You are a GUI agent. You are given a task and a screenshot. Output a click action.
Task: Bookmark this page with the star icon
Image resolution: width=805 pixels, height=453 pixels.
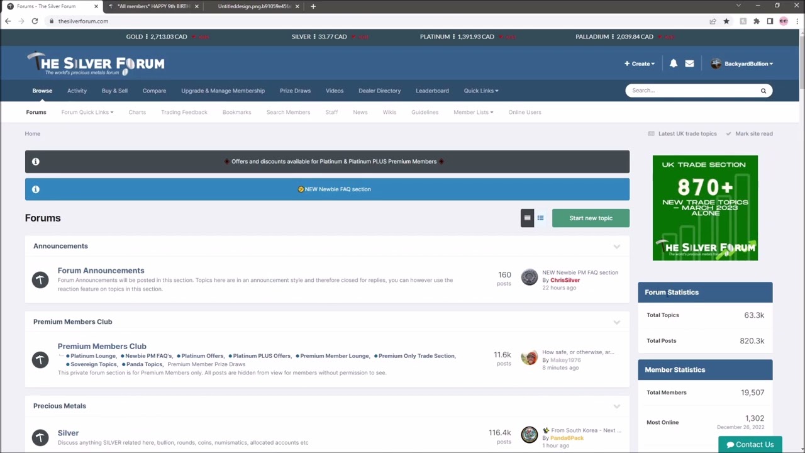click(726, 21)
